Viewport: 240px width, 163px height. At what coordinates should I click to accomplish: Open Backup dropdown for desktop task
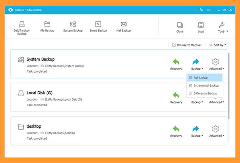coord(197,131)
